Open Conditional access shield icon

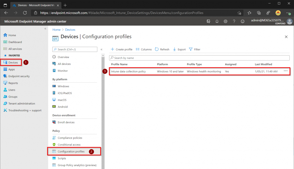coord(54,144)
